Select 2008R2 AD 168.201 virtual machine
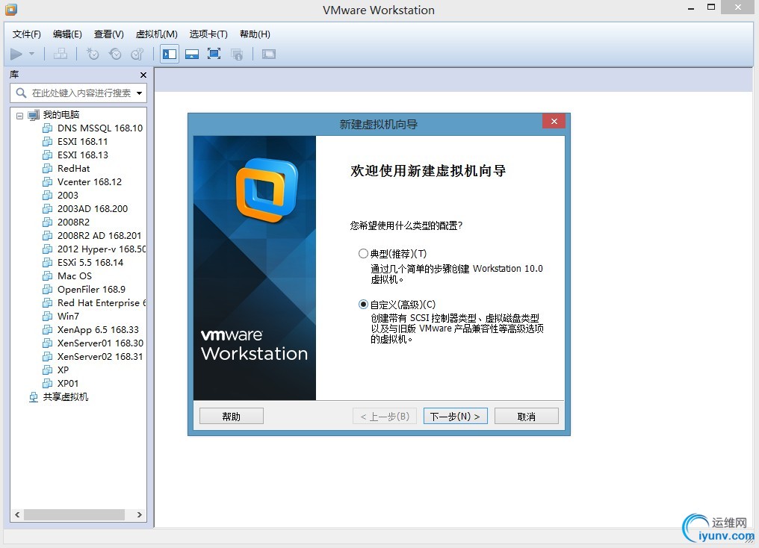Image resolution: width=759 pixels, height=548 pixels. coord(99,235)
